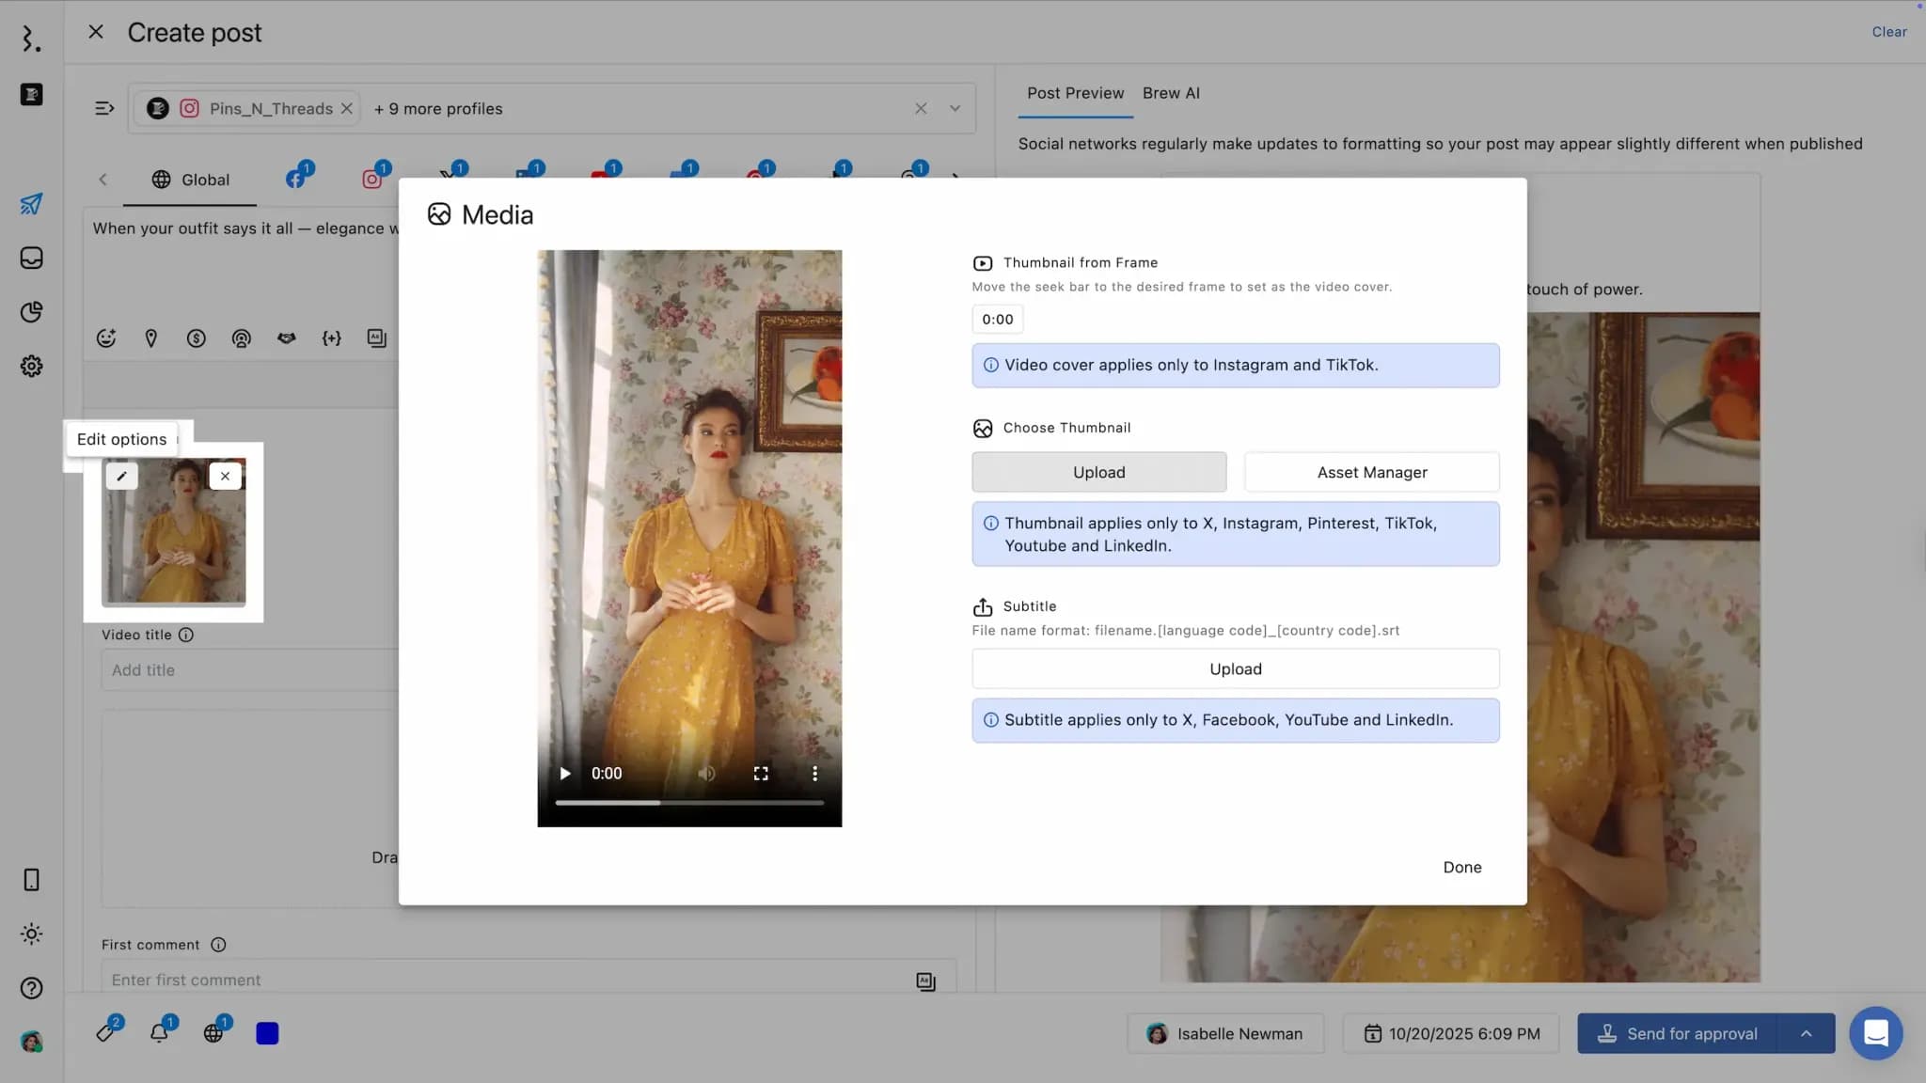Upload a subtitle file
Viewport: 1926px width, 1083px height.
pos(1235,668)
